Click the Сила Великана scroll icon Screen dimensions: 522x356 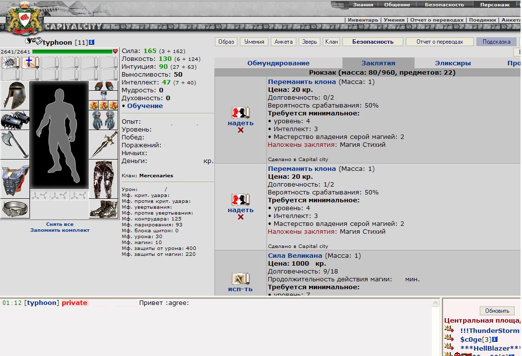(240, 278)
